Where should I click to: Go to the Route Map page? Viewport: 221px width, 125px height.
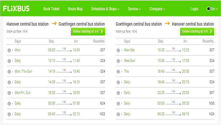pyautogui.click(x=75, y=9)
